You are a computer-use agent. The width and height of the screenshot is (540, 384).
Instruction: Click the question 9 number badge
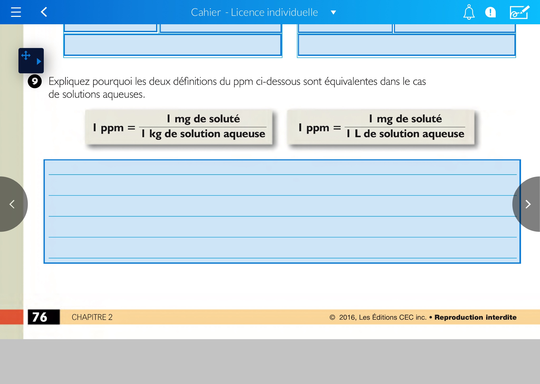coord(35,81)
